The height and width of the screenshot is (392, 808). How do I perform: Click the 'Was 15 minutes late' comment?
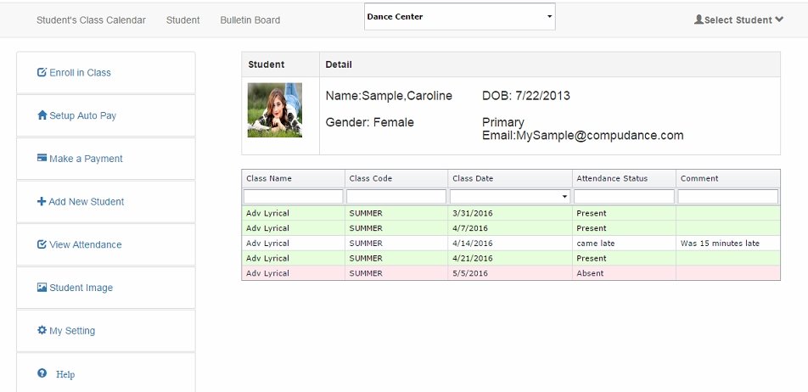click(720, 244)
